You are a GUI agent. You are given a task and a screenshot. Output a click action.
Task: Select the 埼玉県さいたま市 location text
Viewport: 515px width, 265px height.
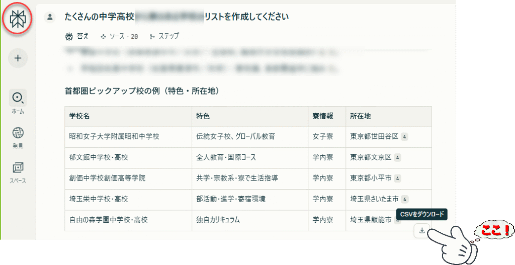coord(374,199)
